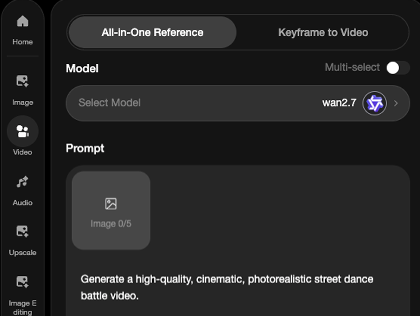420x316 pixels.
Task: Switch to All-in-One Reference tab
Action: (x=152, y=32)
